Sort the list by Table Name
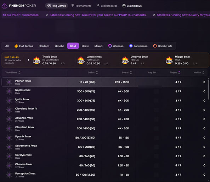Viewport: 210px width, 182px height. coord(13,72)
